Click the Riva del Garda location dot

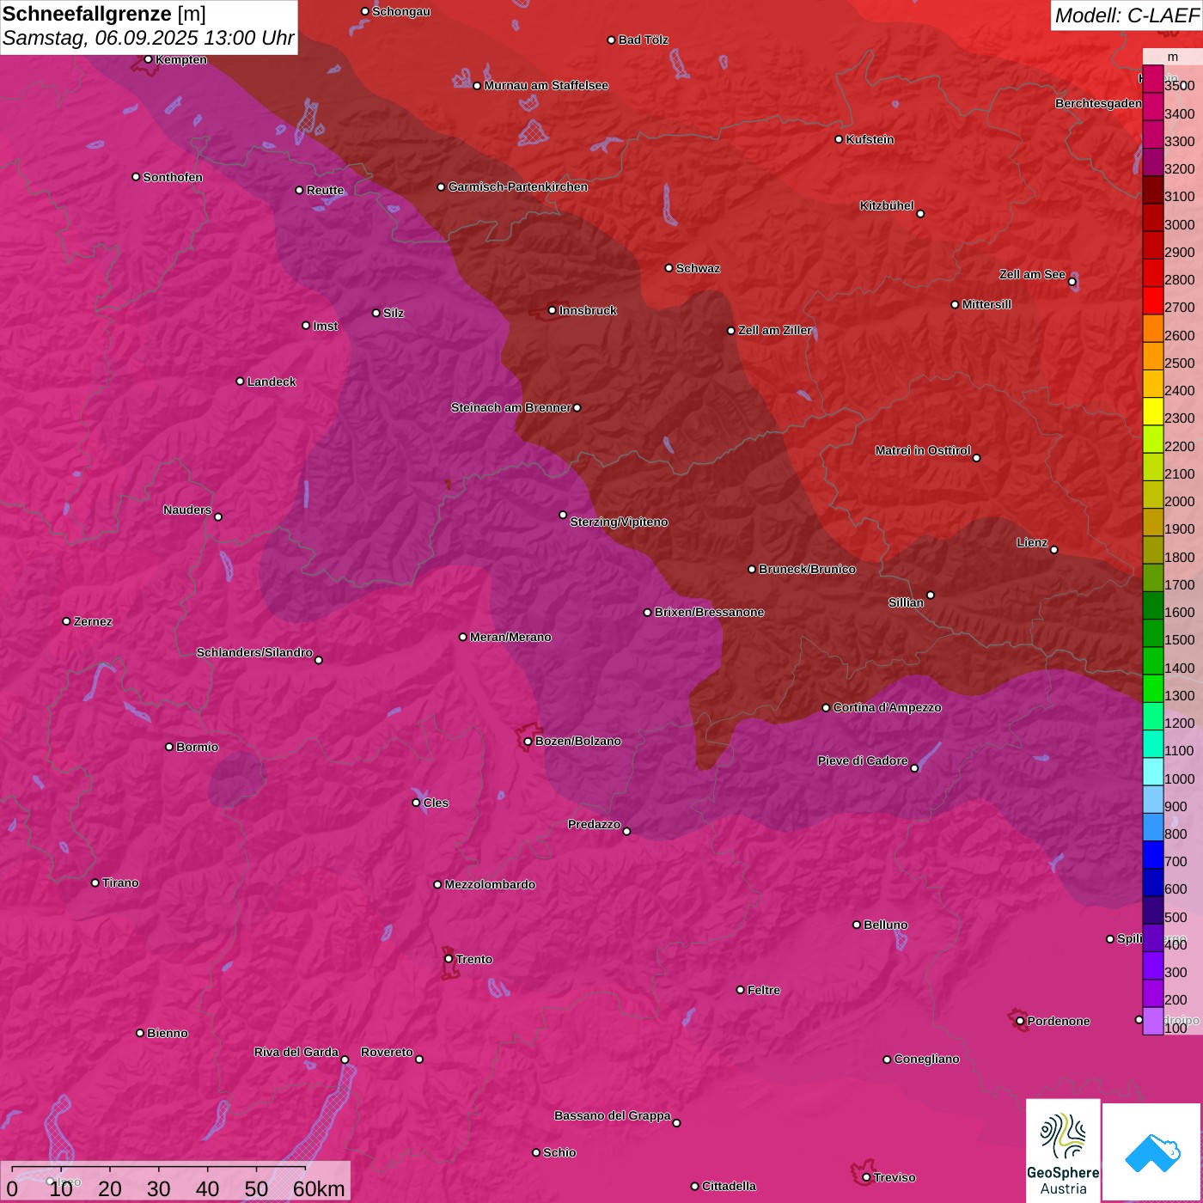345,1059
